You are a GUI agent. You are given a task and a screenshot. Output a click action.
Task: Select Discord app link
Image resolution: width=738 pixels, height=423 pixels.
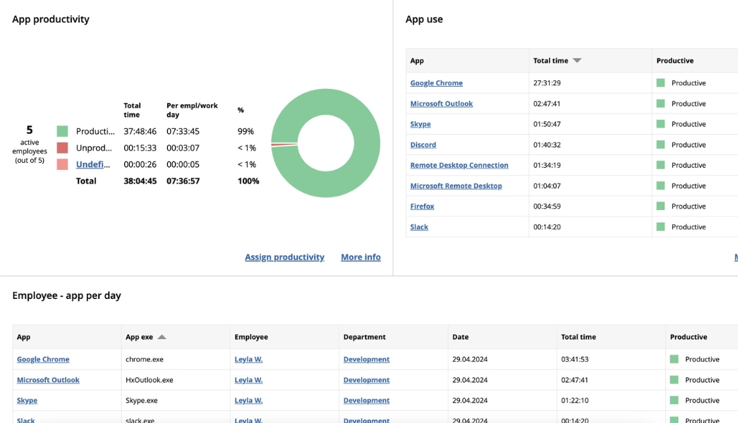click(x=423, y=145)
